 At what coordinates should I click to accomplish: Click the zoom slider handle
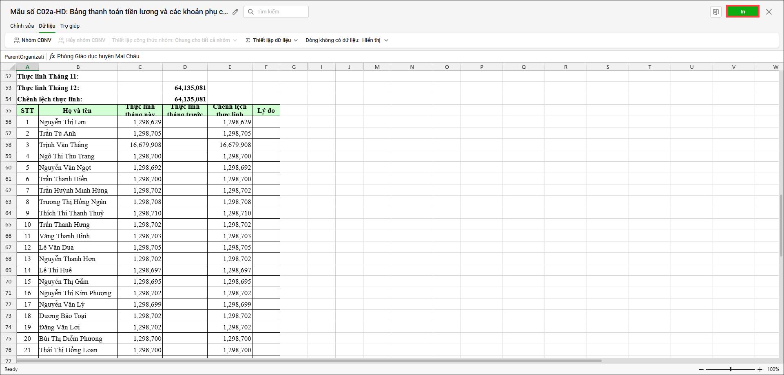(x=730, y=369)
